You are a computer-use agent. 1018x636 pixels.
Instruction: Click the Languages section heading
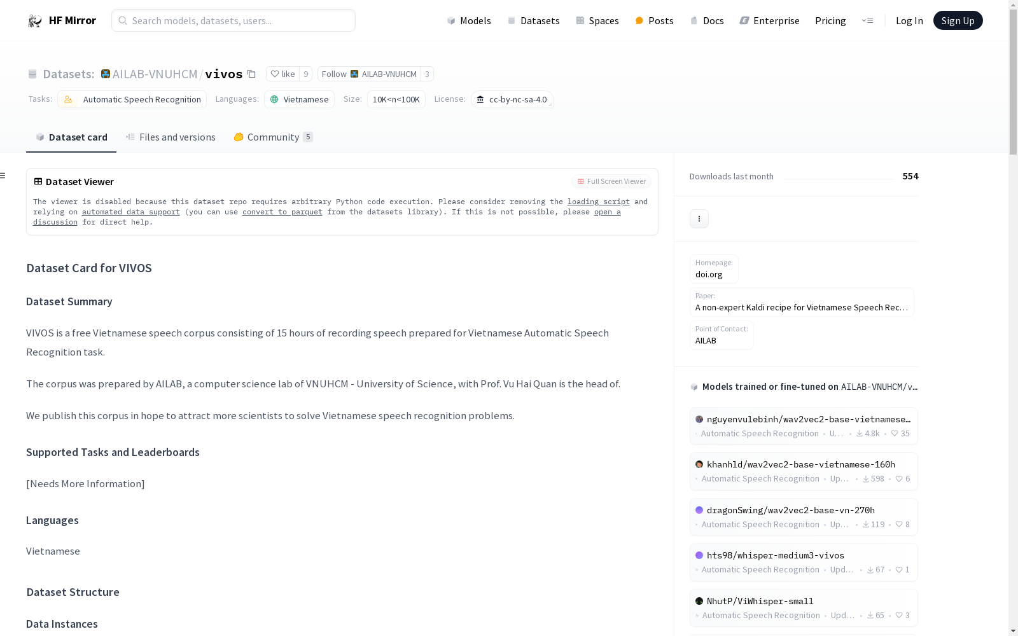tap(52, 520)
